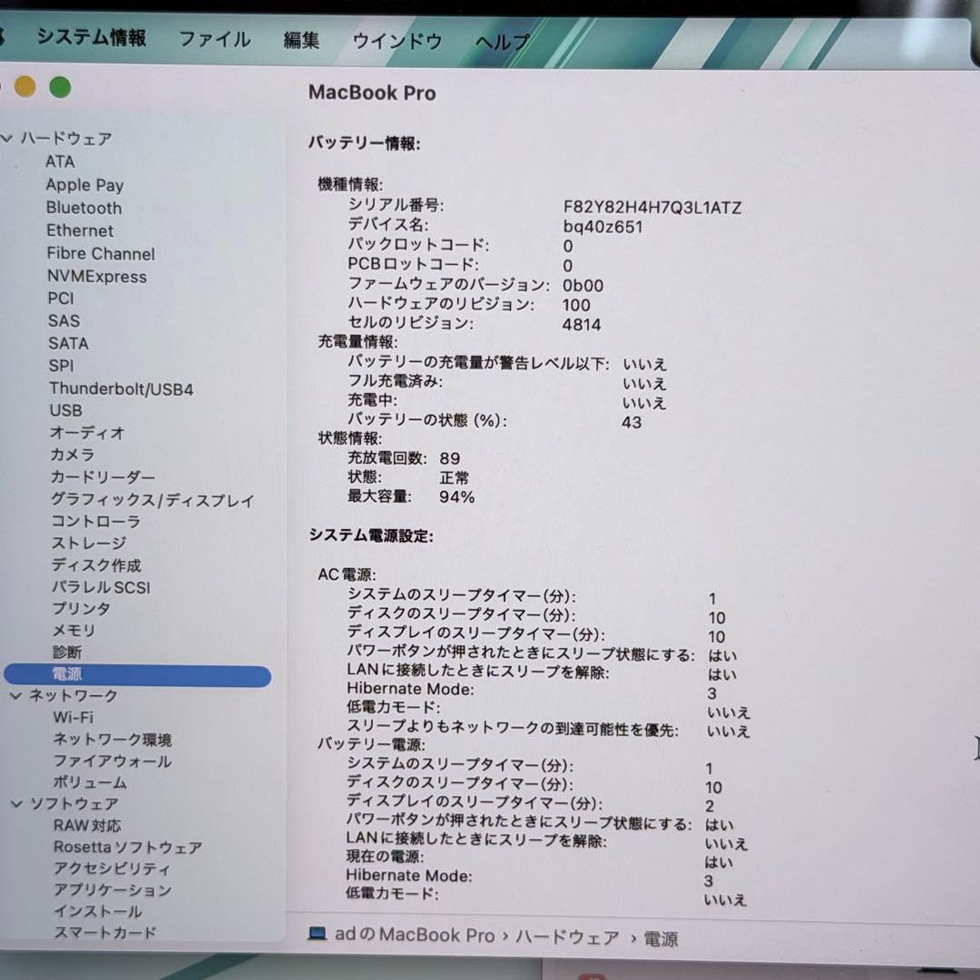This screenshot has height=980, width=980.
Task: View NVMExpress device information
Action: 97,276
